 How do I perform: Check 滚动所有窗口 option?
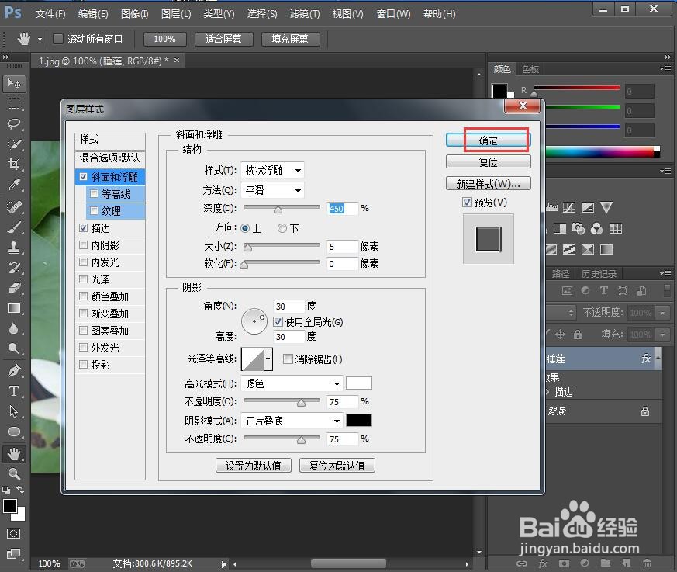coord(57,39)
